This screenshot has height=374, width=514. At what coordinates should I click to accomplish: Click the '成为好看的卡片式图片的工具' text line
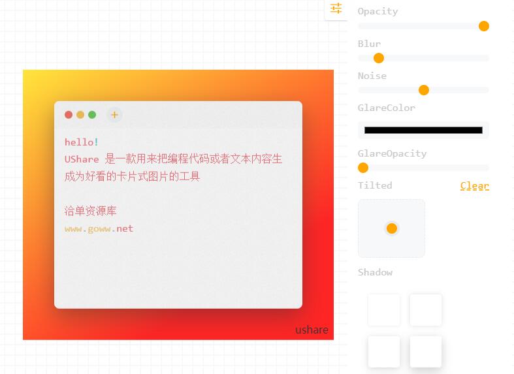click(x=132, y=176)
